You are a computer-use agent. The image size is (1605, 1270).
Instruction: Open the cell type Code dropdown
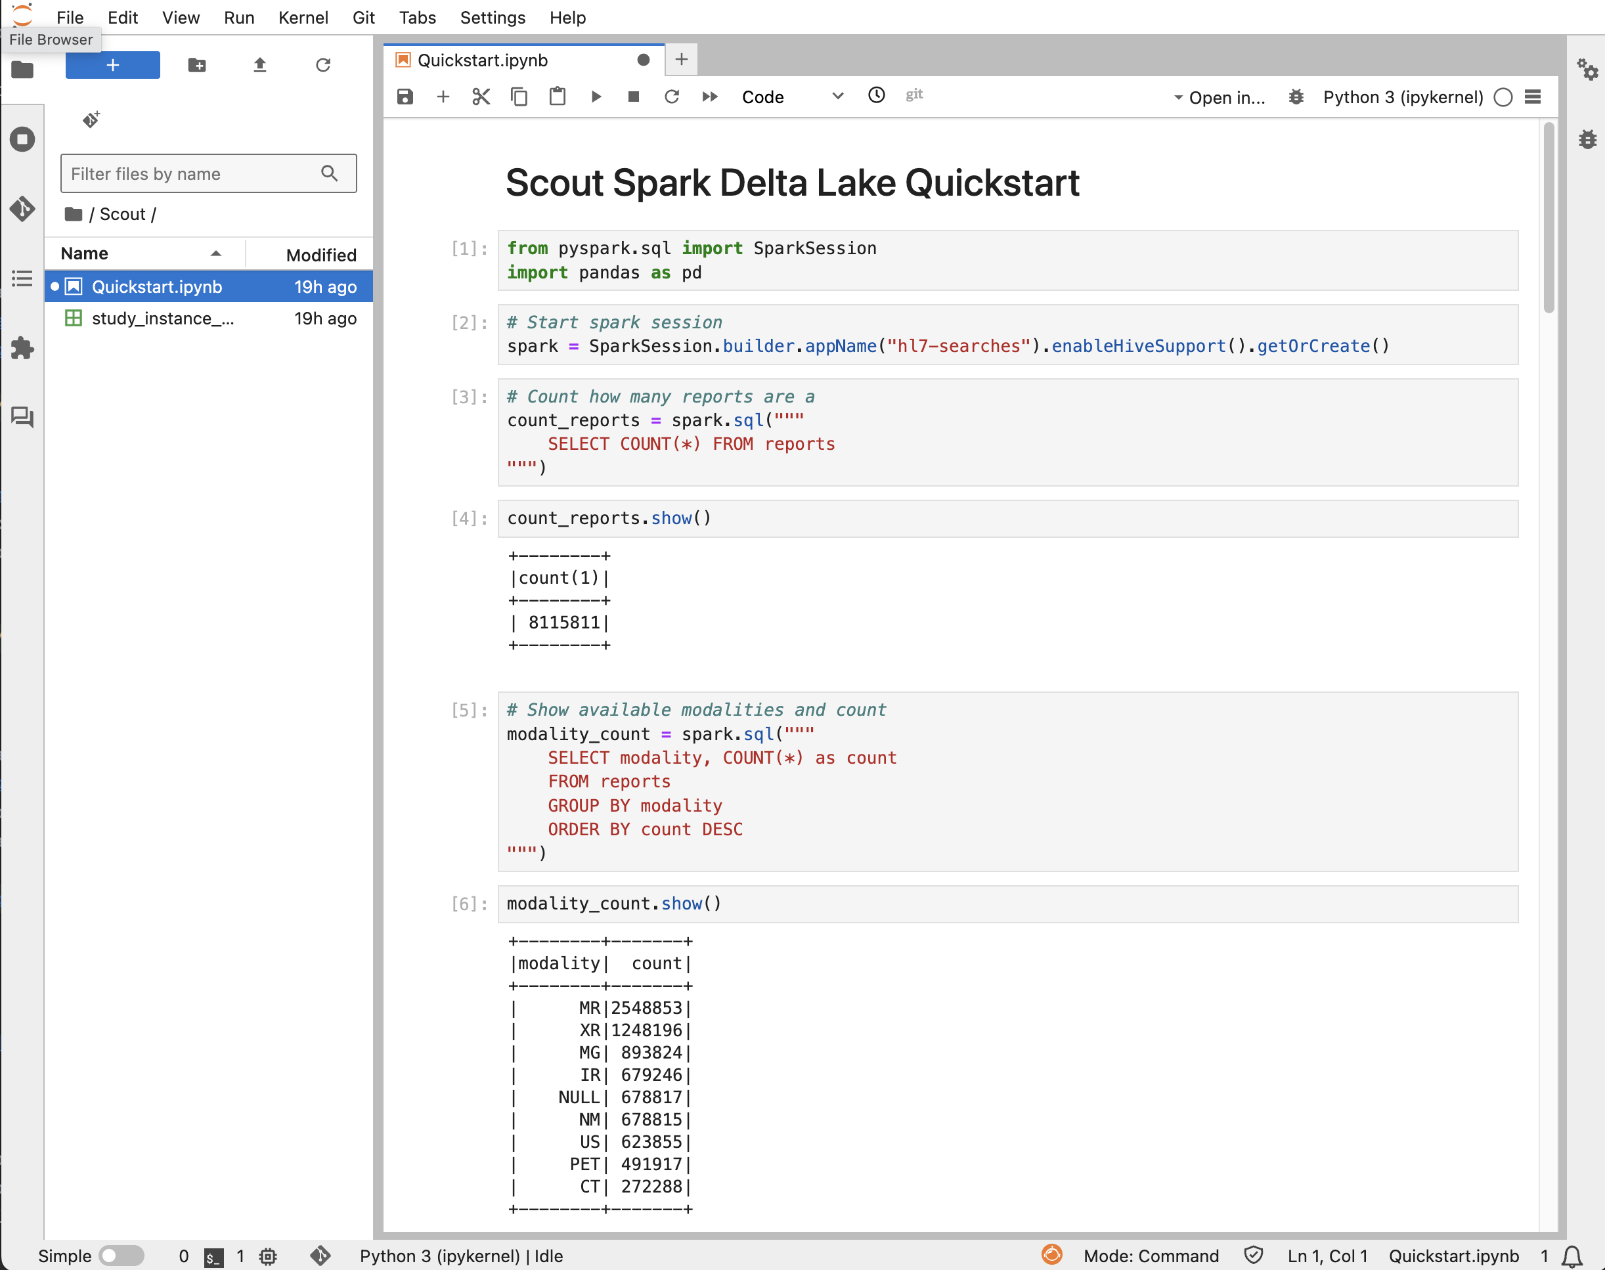pyautogui.click(x=793, y=97)
